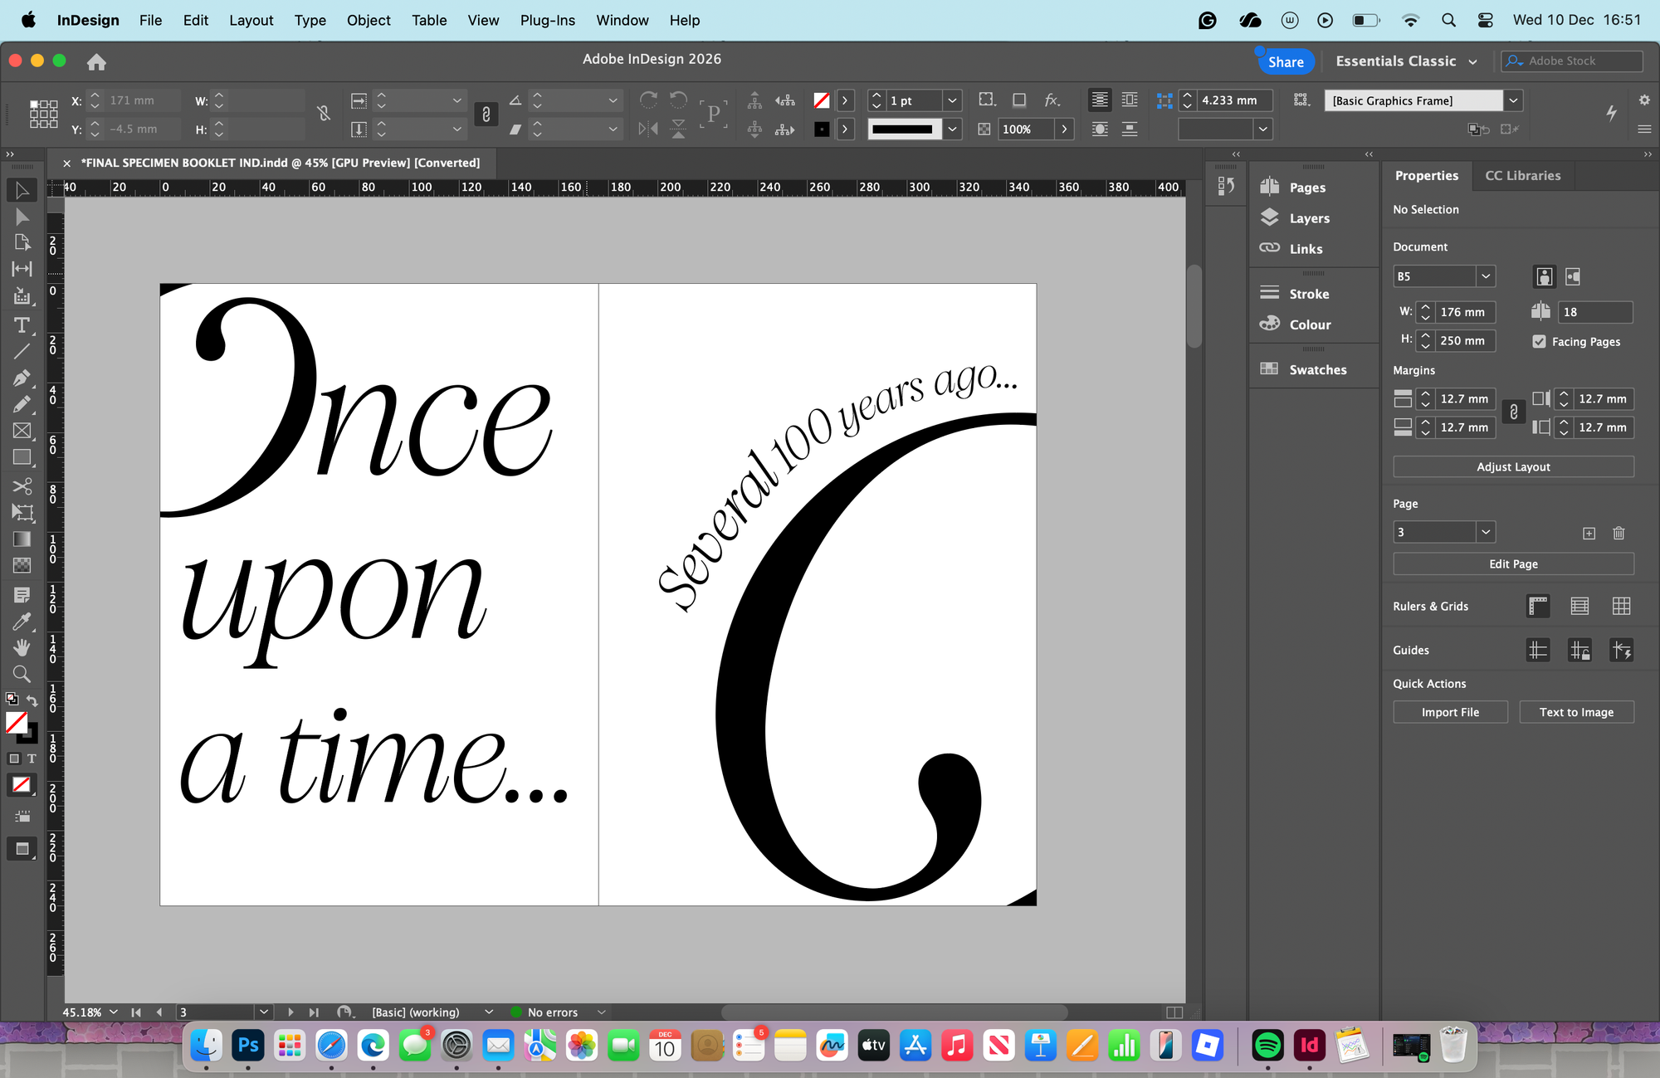Select the Hand tool
1660x1078 pixels.
pyautogui.click(x=22, y=647)
